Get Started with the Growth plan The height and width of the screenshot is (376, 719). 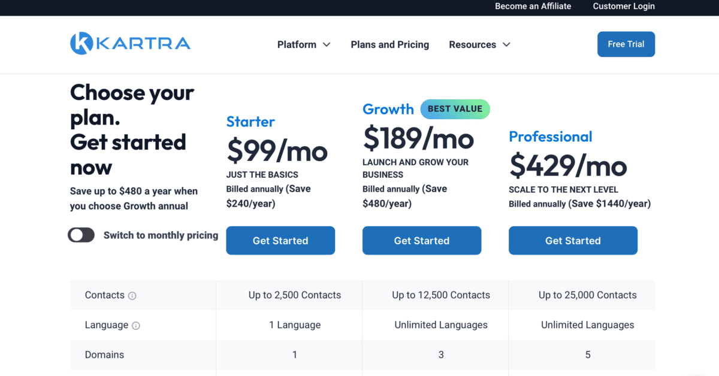click(421, 240)
